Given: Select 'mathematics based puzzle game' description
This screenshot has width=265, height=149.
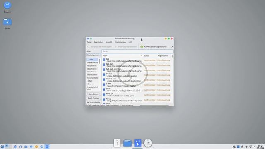Looking at the screenshot, I should click(x=120, y=96).
